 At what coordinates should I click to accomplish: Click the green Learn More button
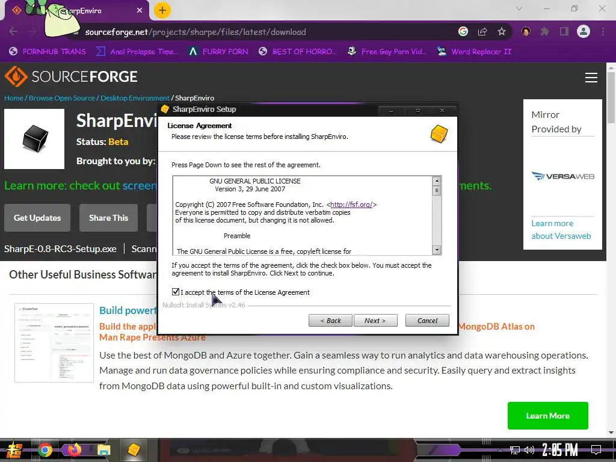[x=547, y=416]
